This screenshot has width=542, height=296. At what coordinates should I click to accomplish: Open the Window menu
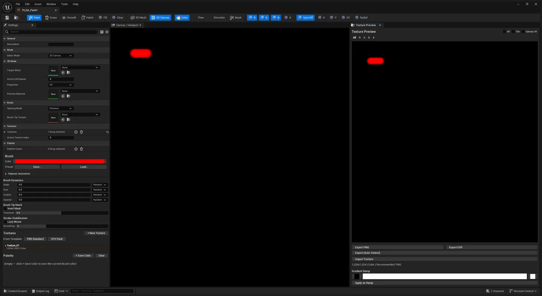click(x=51, y=4)
